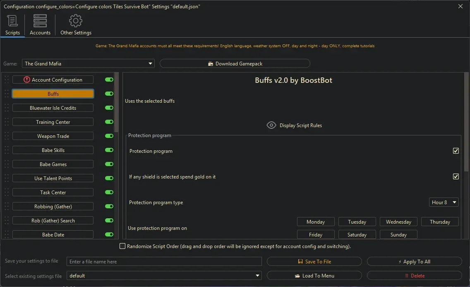The width and height of the screenshot is (470, 287).
Task: Open the Game selection dropdown
Action: (x=88, y=64)
